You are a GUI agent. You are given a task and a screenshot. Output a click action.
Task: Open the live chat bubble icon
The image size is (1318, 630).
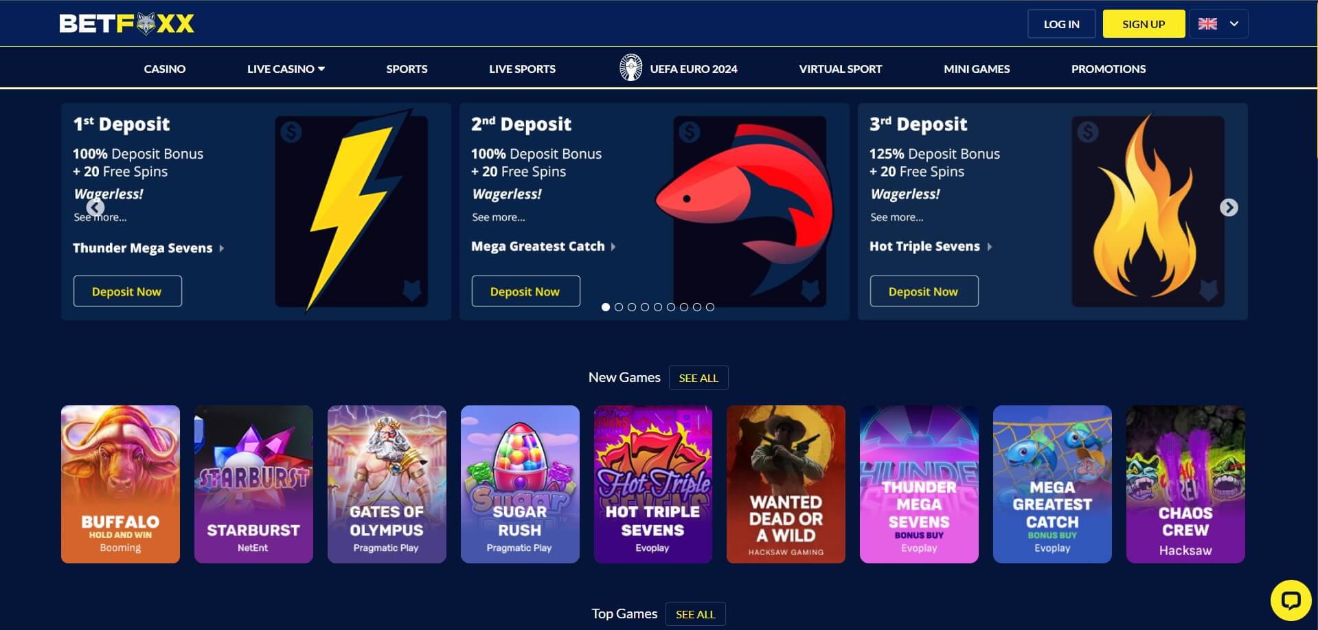[x=1291, y=600]
